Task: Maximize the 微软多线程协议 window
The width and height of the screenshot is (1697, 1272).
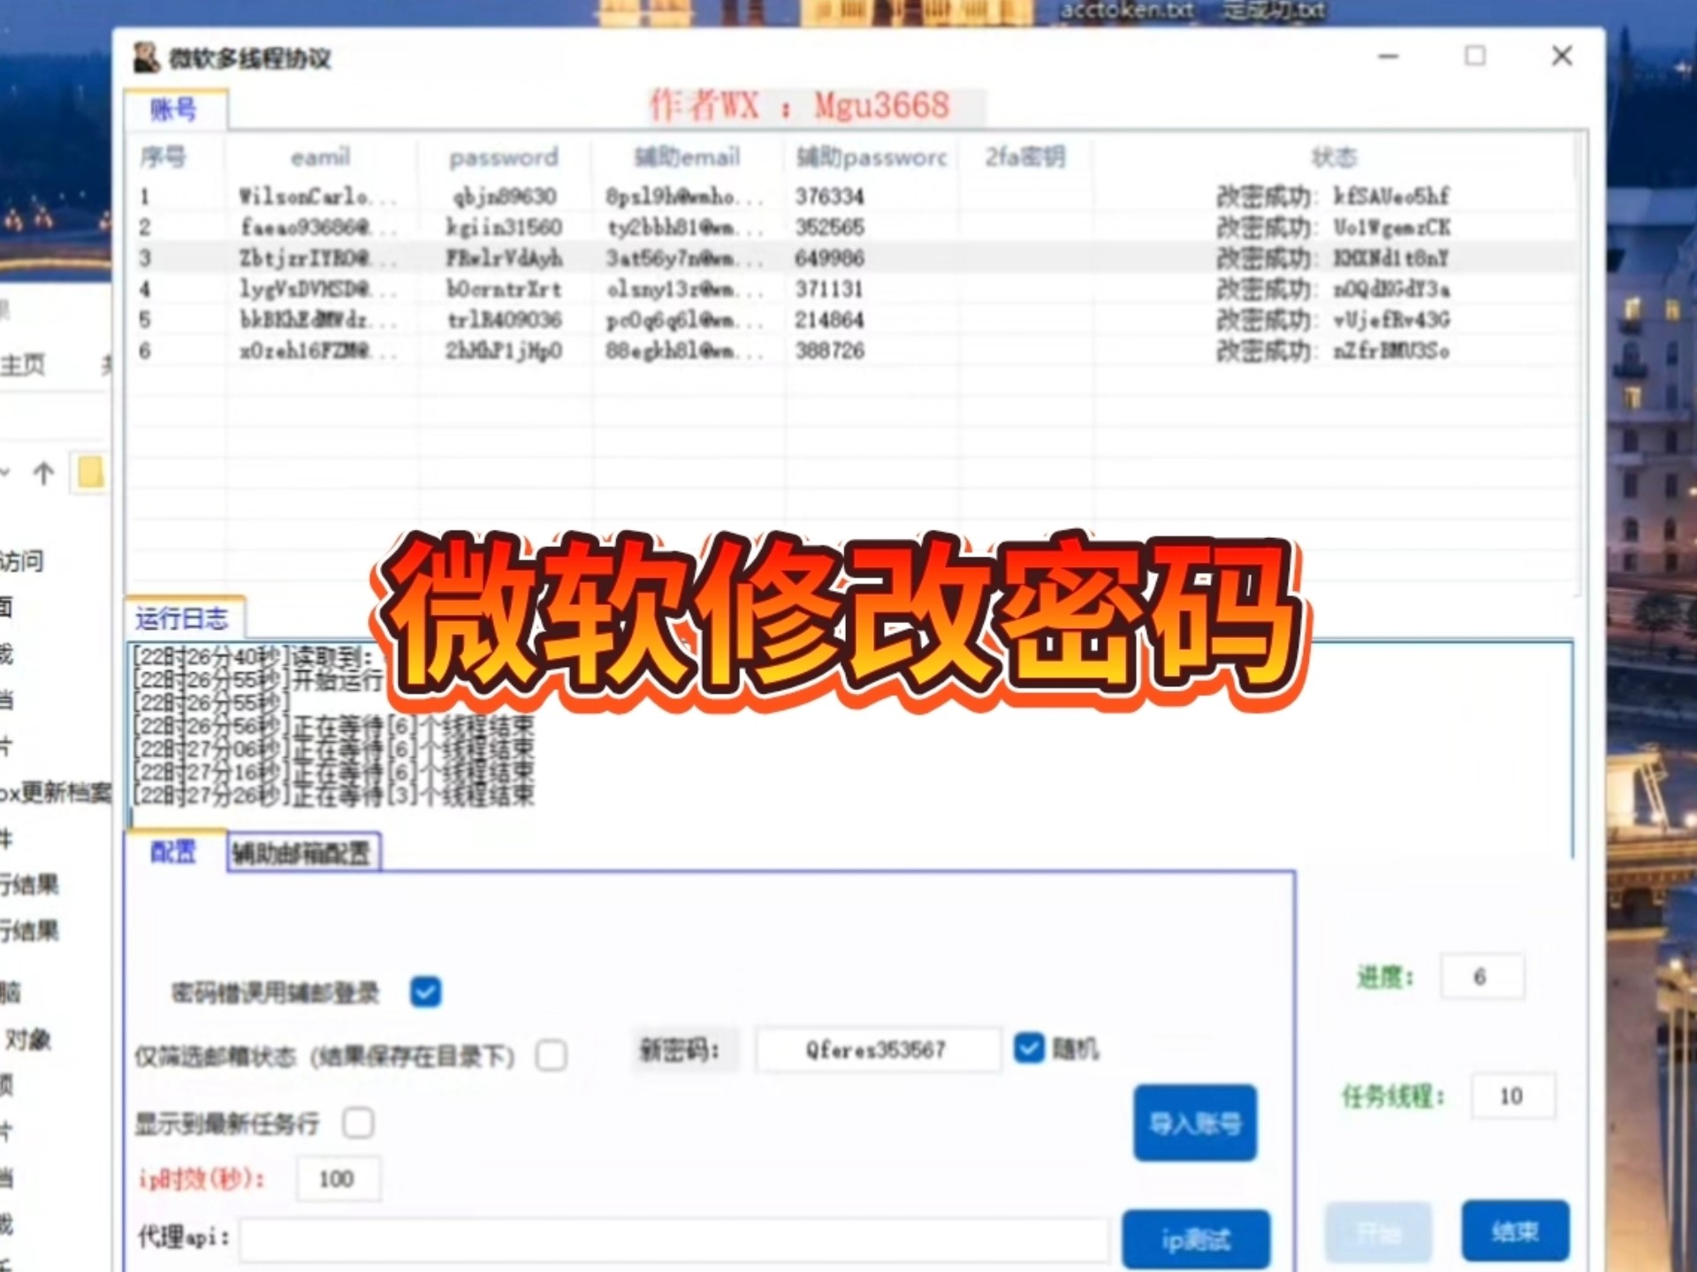Action: point(1475,56)
